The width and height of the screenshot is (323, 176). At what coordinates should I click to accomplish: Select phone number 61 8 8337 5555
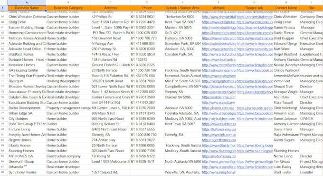point(147,129)
